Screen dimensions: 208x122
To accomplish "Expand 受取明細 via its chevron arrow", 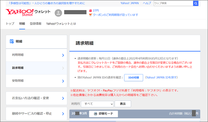I will tap(63, 81).
